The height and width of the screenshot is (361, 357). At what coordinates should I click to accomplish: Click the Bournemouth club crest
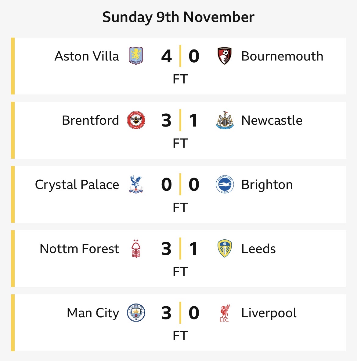[x=225, y=56]
